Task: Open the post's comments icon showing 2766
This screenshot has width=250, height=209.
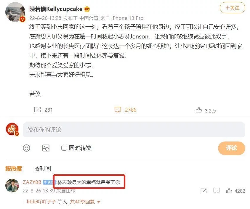Action: pos(118,110)
